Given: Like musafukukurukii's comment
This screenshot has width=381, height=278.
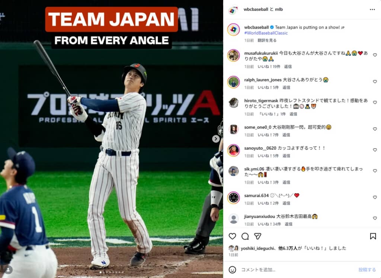Looking at the screenshot, I should tap(375, 55).
